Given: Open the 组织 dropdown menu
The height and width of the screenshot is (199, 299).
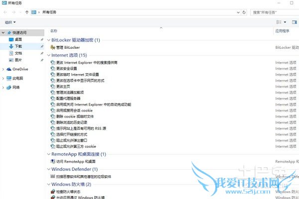Looking at the screenshot, I should [x=10, y=22].
